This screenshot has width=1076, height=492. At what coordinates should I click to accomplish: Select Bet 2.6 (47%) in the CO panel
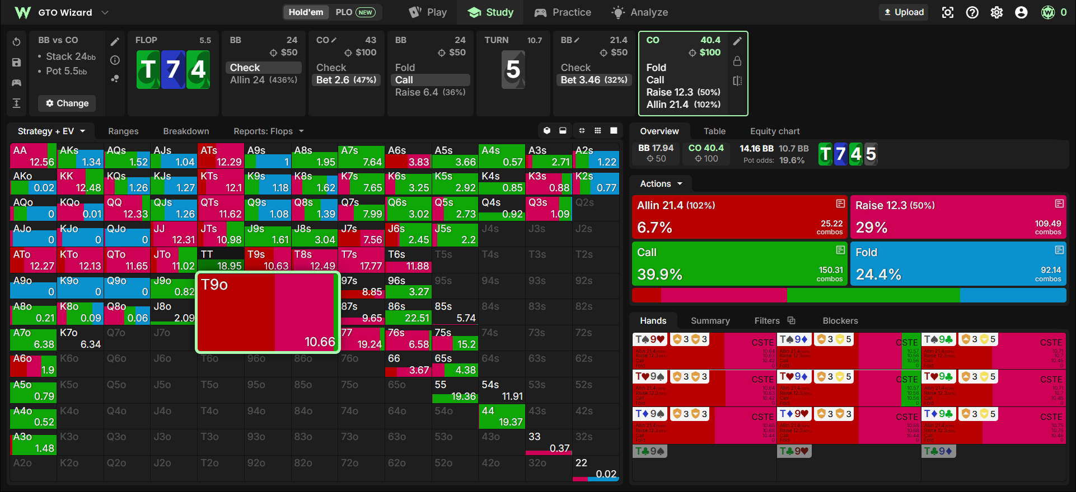point(346,80)
